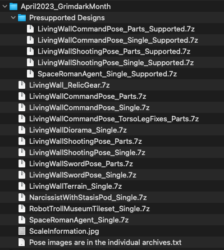This screenshot has width=224, height=250.
Task: Select LivingWallCommandPose_Parts_Supported.7z file name
Action: pyautogui.click(x=116, y=29)
